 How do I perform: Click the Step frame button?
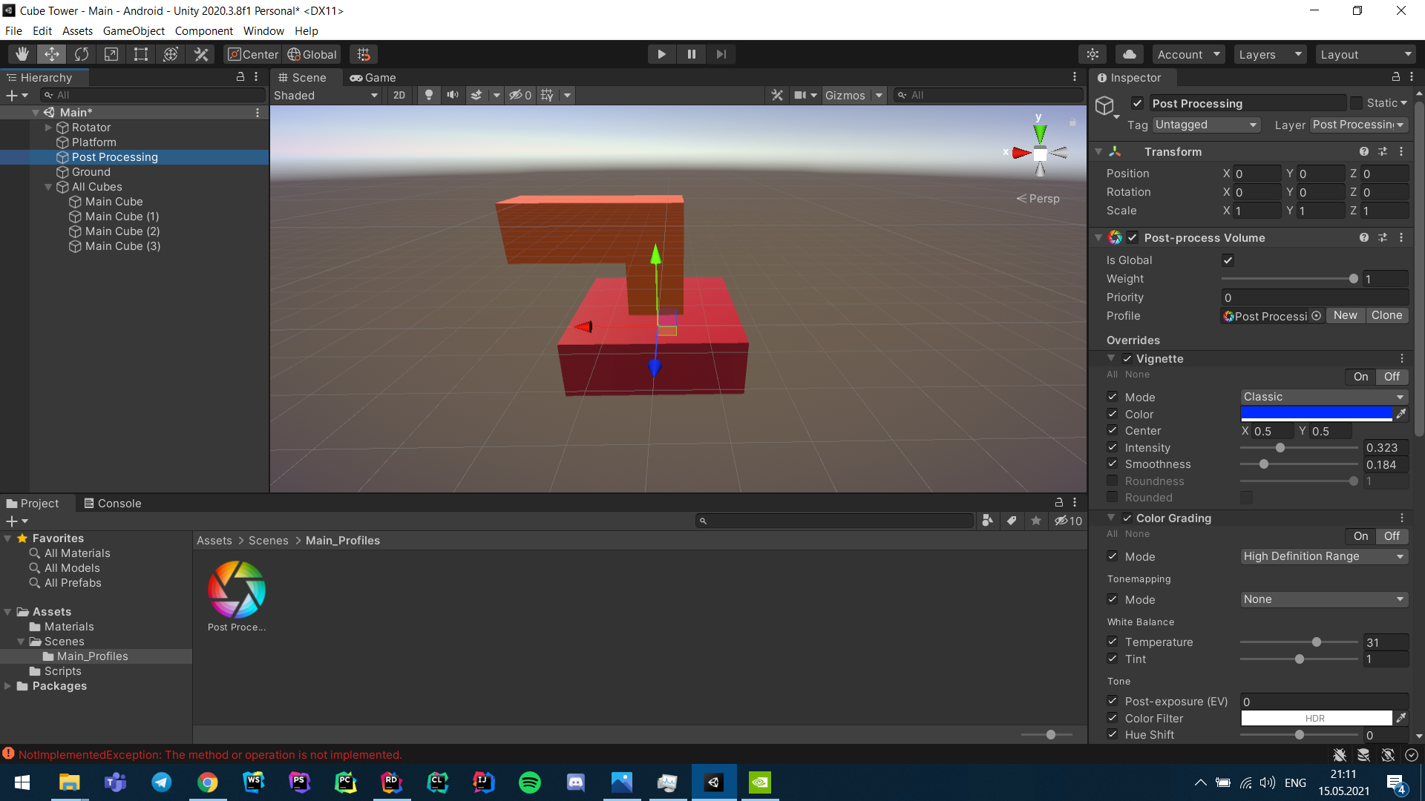coord(721,54)
